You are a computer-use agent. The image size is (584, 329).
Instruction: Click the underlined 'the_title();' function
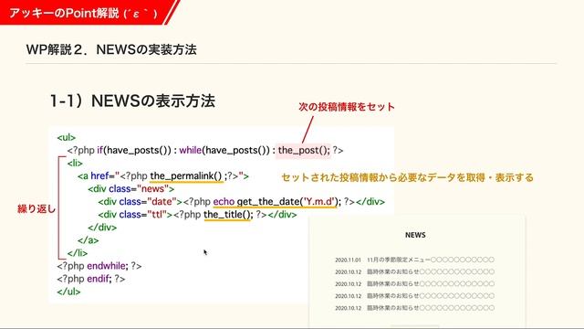(x=228, y=215)
